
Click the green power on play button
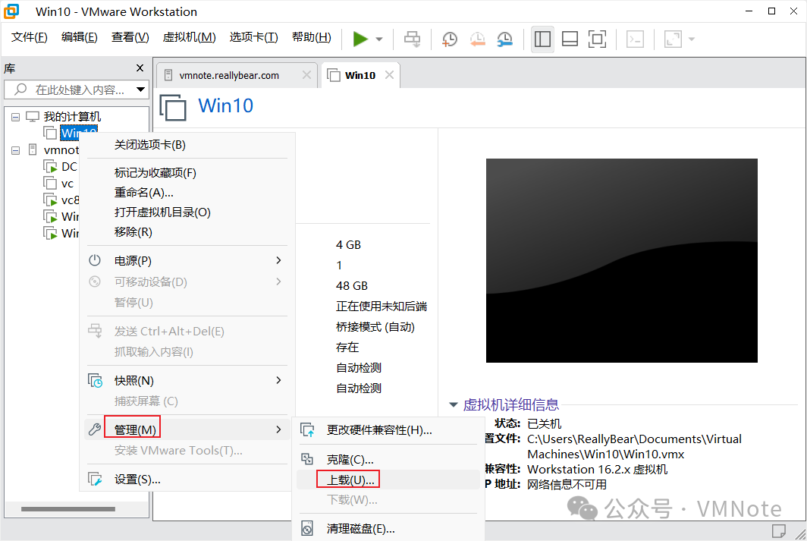[x=360, y=39]
